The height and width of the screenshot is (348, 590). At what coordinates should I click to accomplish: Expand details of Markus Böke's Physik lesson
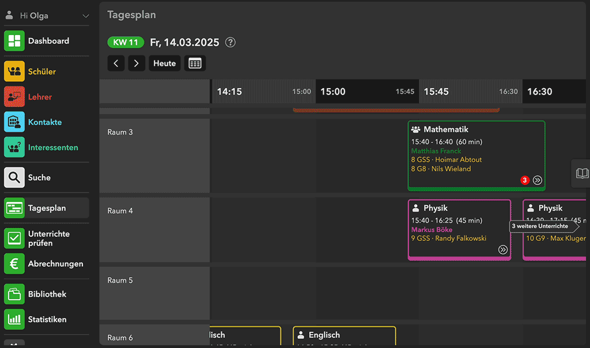[x=503, y=249]
